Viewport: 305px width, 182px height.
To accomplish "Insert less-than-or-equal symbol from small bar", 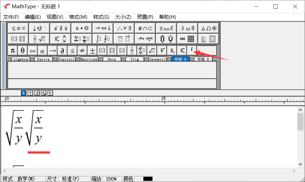I will click(72, 51).
